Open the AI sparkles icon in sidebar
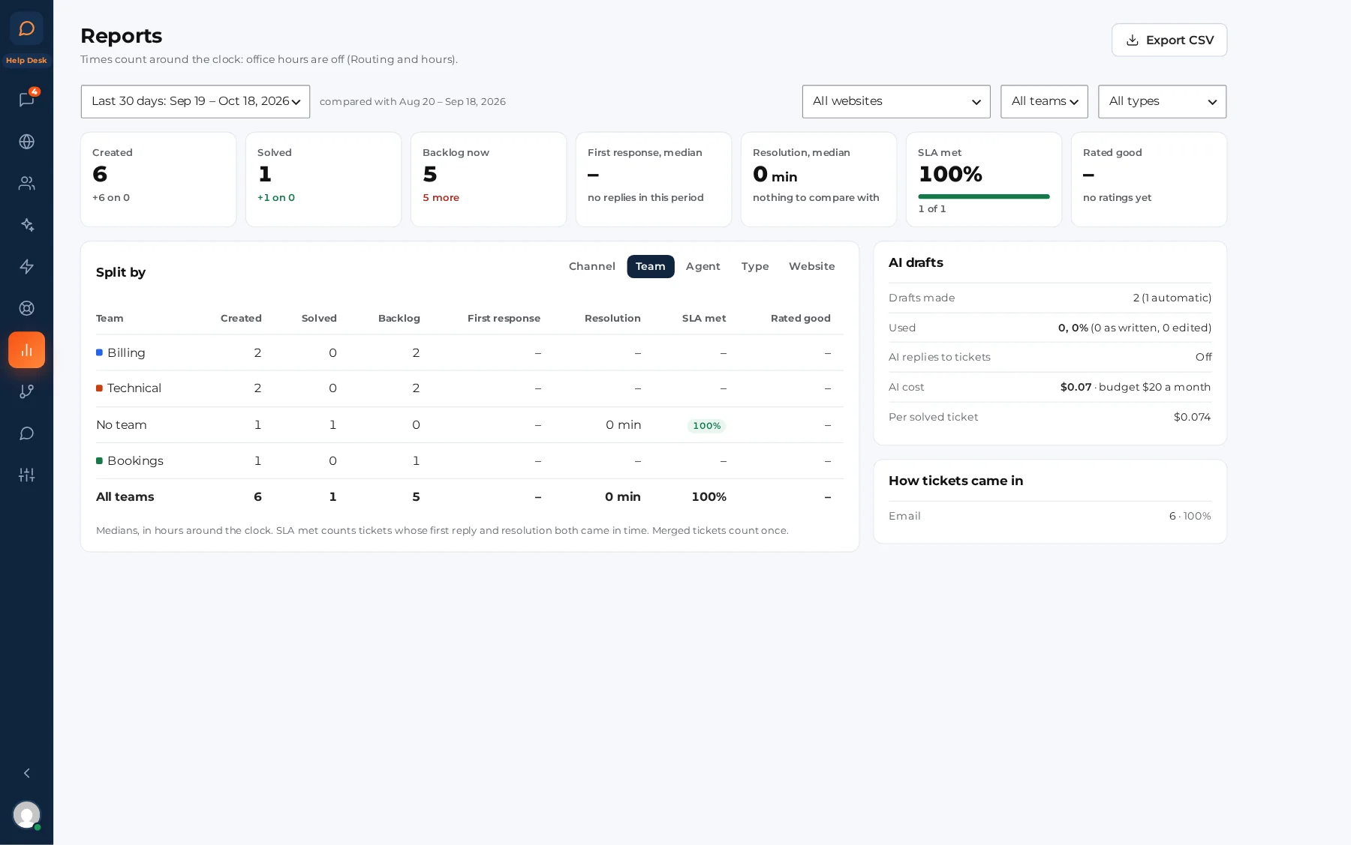1351x845 pixels. click(x=26, y=225)
